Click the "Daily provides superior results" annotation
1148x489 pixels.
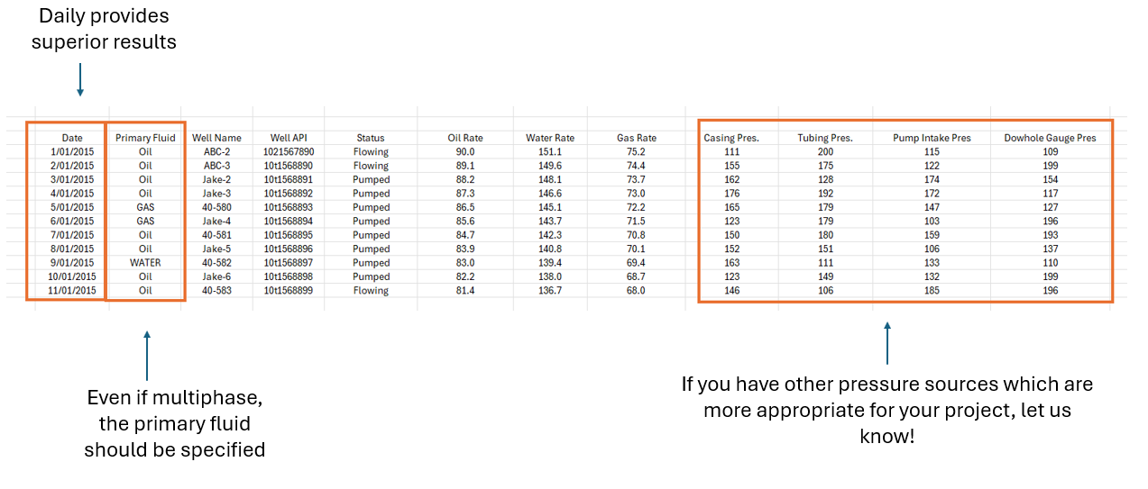104,29
